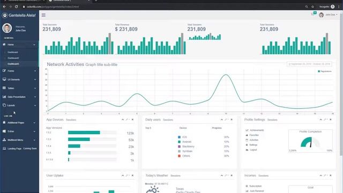Click browser zoom magnifier icon in address bar
The height and width of the screenshot is (193, 343).
pyautogui.click(x=307, y=7)
